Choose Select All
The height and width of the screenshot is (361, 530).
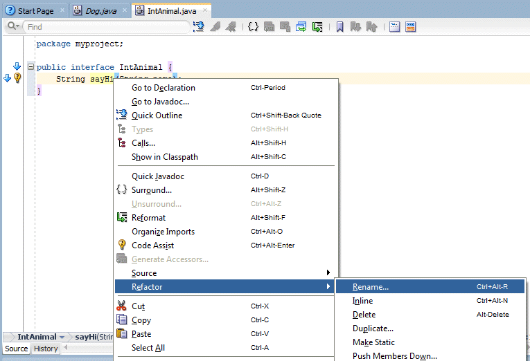click(x=226, y=347)
